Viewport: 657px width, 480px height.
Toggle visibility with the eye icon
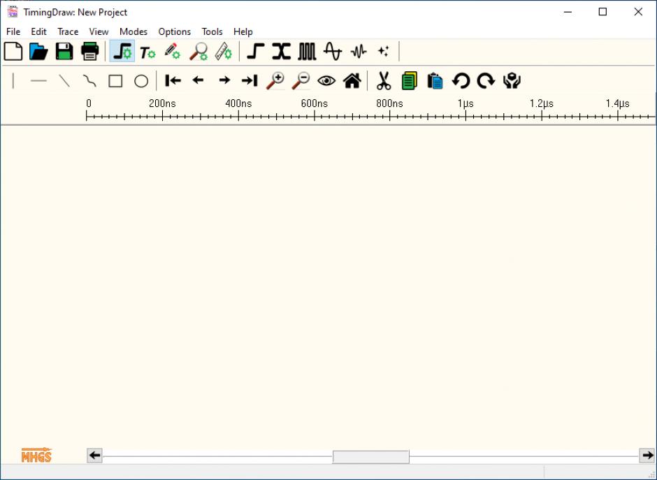pos(326,81)
